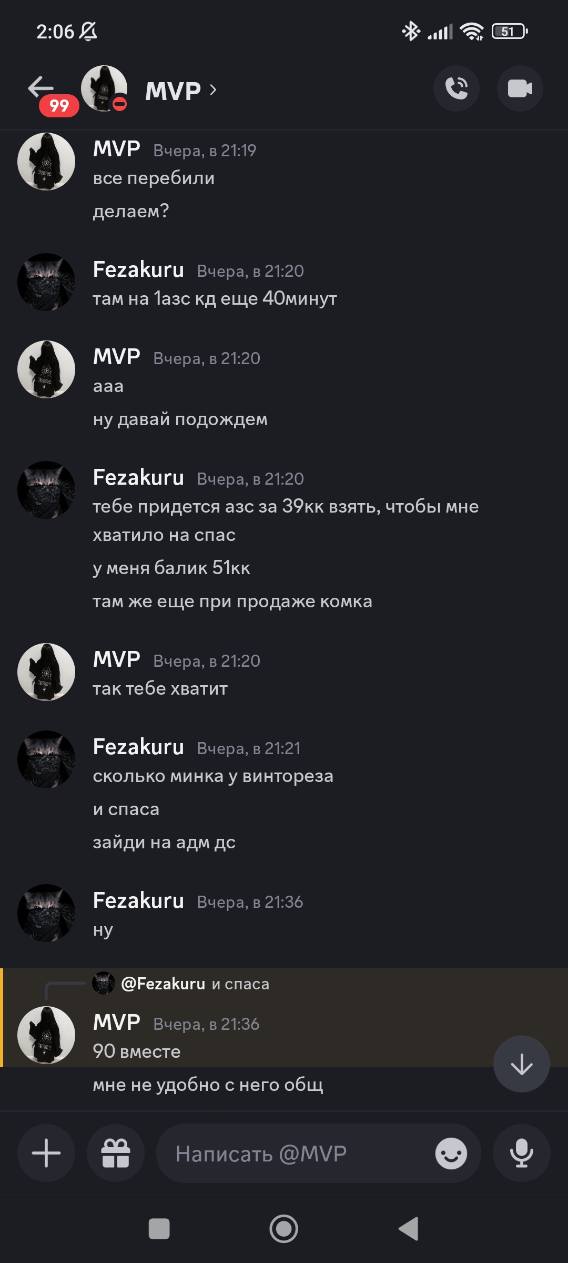568x1263 pixels.
Task: Open the replied message preview "и спаса"
Action: pos(240,984)
